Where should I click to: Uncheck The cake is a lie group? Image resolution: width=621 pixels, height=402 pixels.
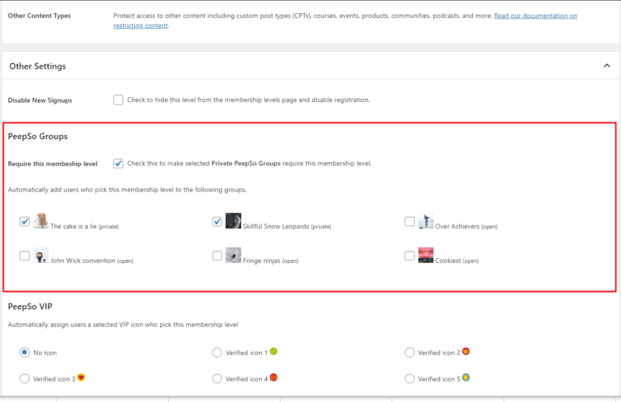tap(25, 222)
